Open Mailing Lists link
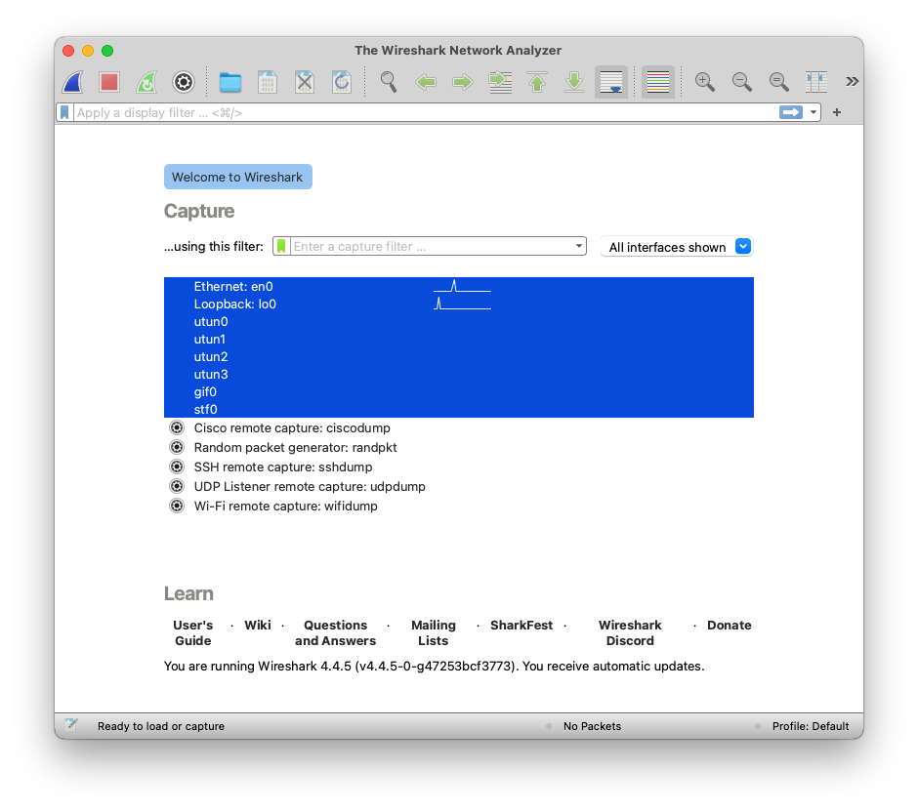Screen dimensions: 918x811 point(434,632)
